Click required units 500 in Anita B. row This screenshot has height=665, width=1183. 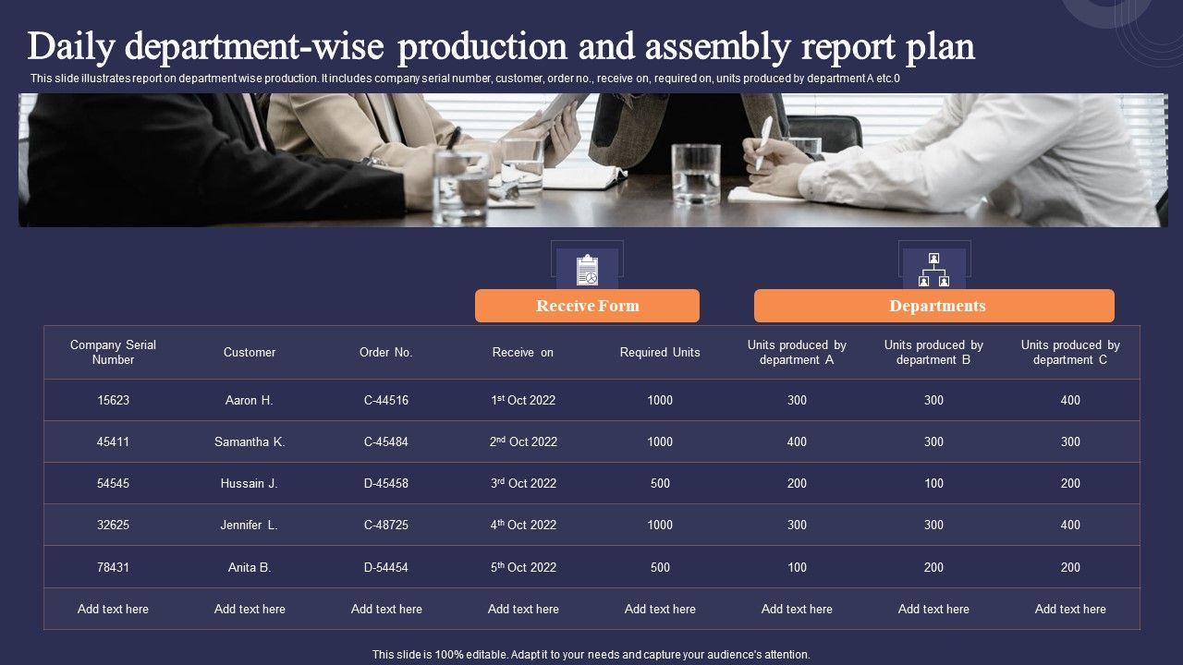pos(660,567)
